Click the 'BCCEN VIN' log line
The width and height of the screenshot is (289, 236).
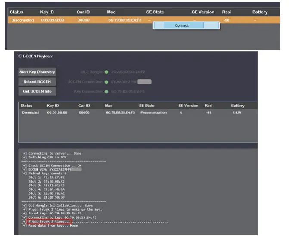click(51, 170)
